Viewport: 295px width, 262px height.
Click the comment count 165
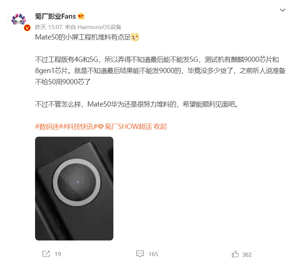(153, 254)
